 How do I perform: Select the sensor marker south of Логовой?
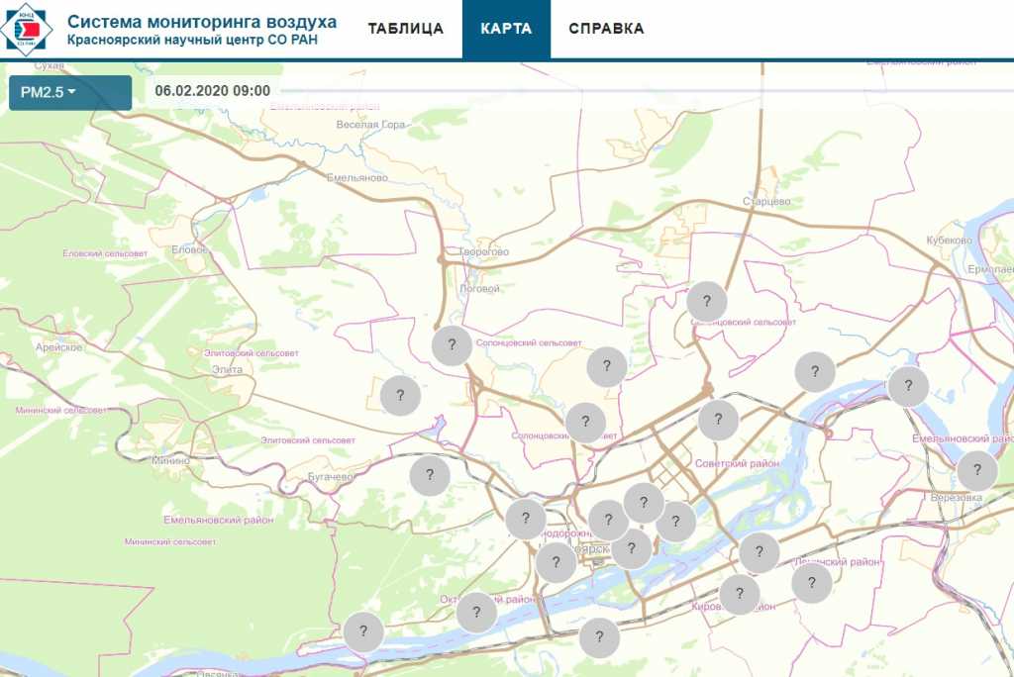pyautogui.click(x=452, y=345)
